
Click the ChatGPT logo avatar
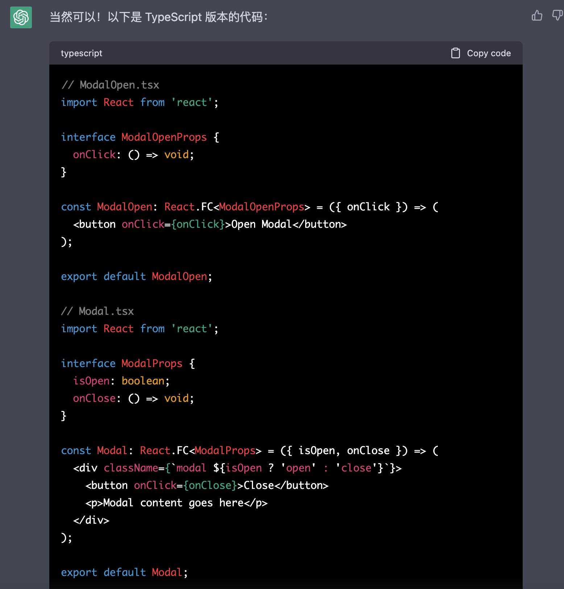pyautogui.click(x=21, y=17)
